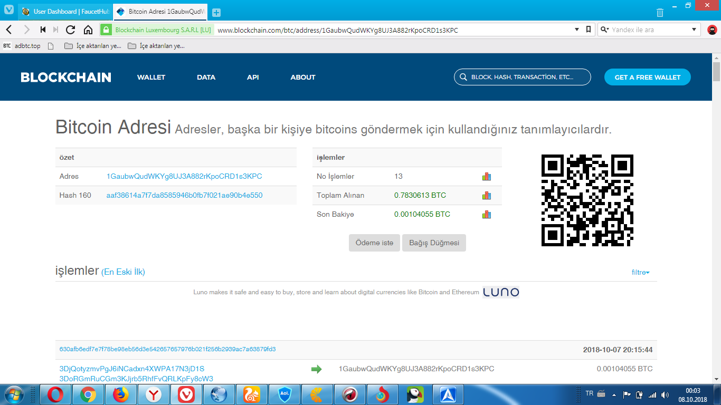Open the DATA menu item
The height and width of the screenshot is (405, 721).
pos(206,77)
